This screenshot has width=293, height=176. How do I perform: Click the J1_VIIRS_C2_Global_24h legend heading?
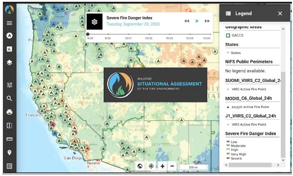[x=250, y=116]
